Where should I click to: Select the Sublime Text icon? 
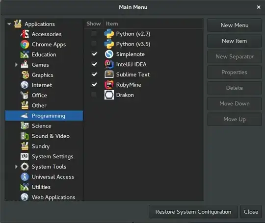click(109, 74)
